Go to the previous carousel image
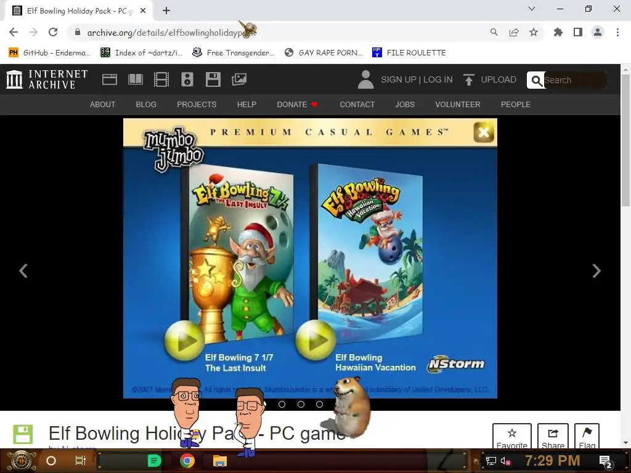The image size is (631, 473). 23,271
